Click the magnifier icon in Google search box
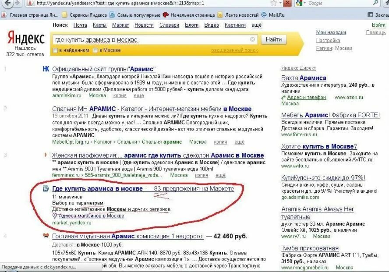The height and width of the screenshot is (272, 389). point(375,3)
